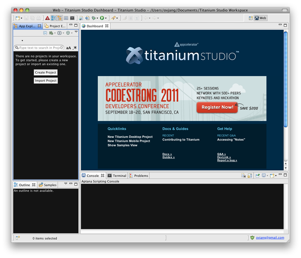Click the Deploy icon in App Explorer
The height and width of the screenshot is (258, 301).
point(51,33)
